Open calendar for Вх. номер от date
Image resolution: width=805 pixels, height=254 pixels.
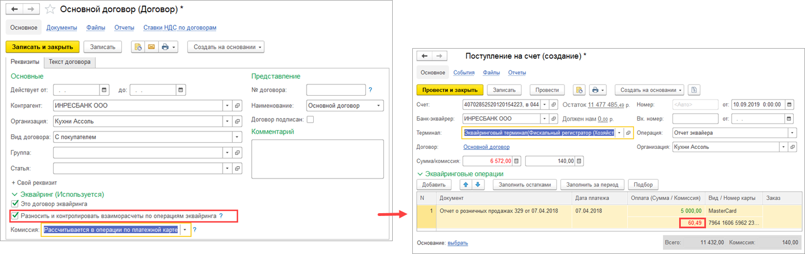point(789,119)
